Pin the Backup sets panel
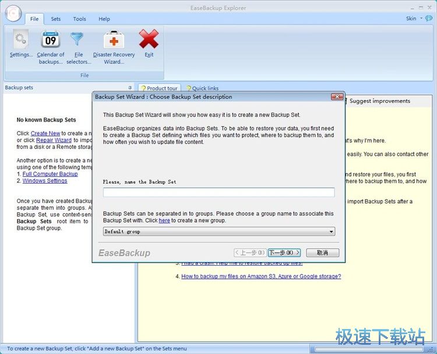437x354 pixels. coord(130,88)
